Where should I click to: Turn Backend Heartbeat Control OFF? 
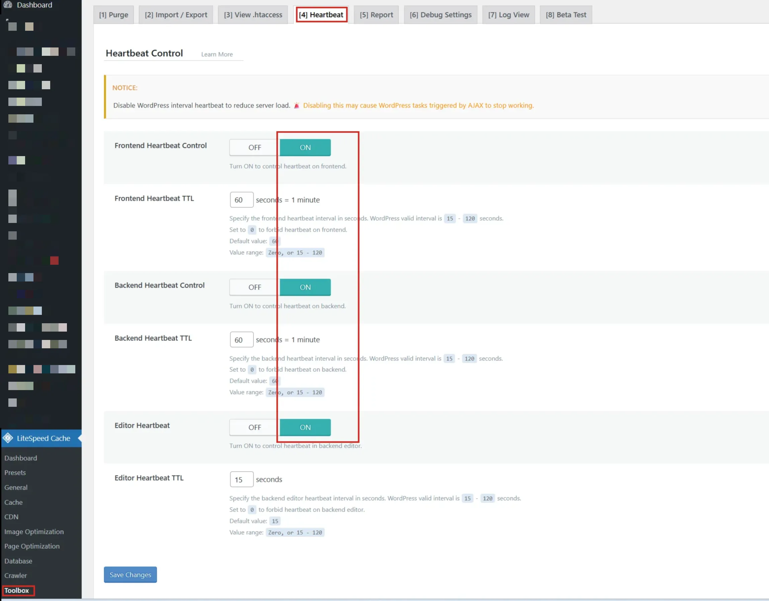point(254,287)
